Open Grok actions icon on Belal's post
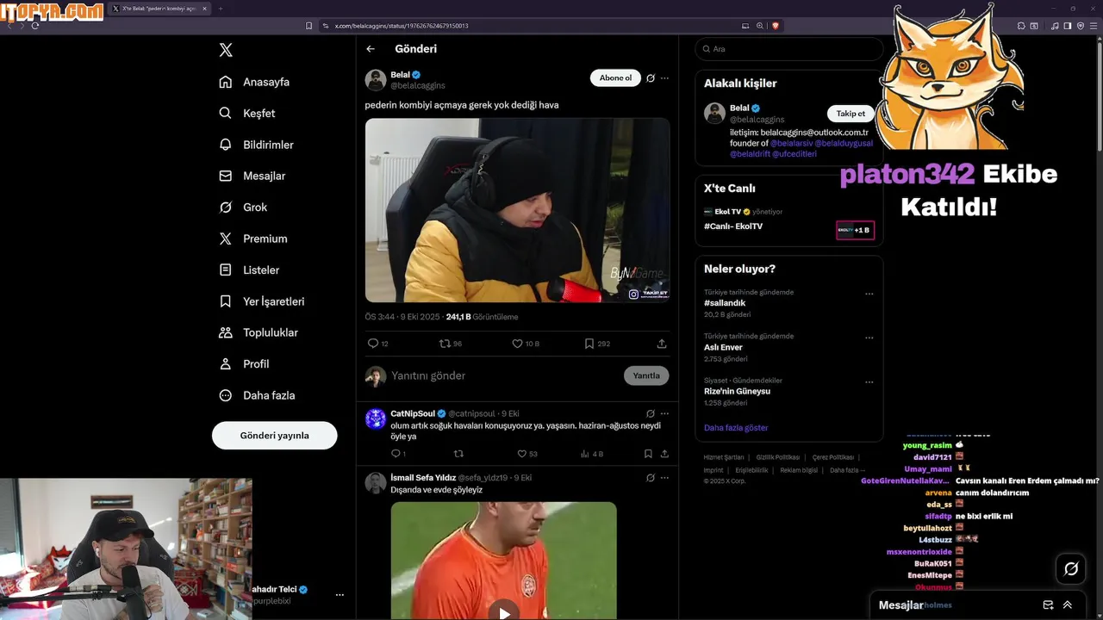Screen dimensions: 1103x620 tap(651, 78)
